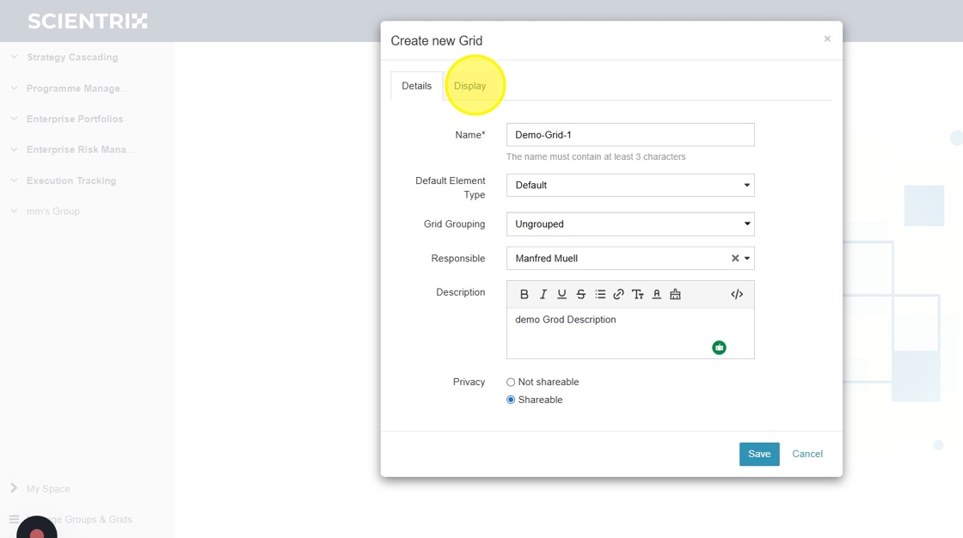
Task: Select the Not shareable privacy option
Action: click(x=511, y=382)
